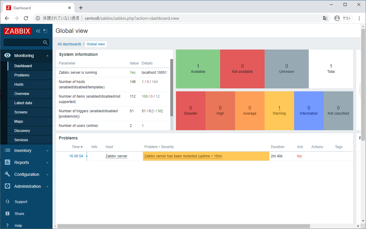Screen dimensions: 366x229
Task: Click the Reports bar chart icon
Action: tap(7, 162)
